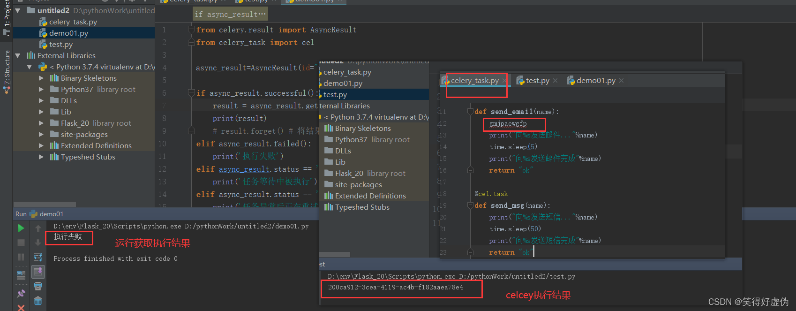
Task: Click External Libraries icon in back window tree
Action: pyautogui.click(x=31, y=55)
